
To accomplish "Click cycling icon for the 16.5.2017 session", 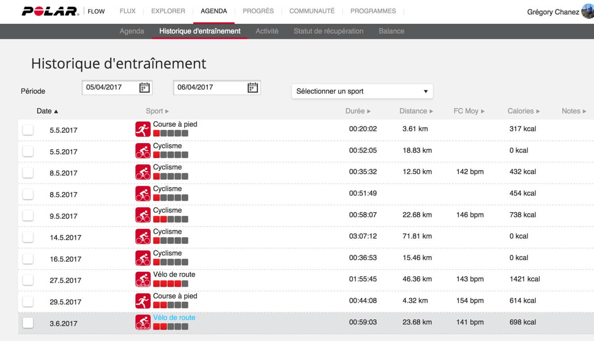I will tap(143, 257).
